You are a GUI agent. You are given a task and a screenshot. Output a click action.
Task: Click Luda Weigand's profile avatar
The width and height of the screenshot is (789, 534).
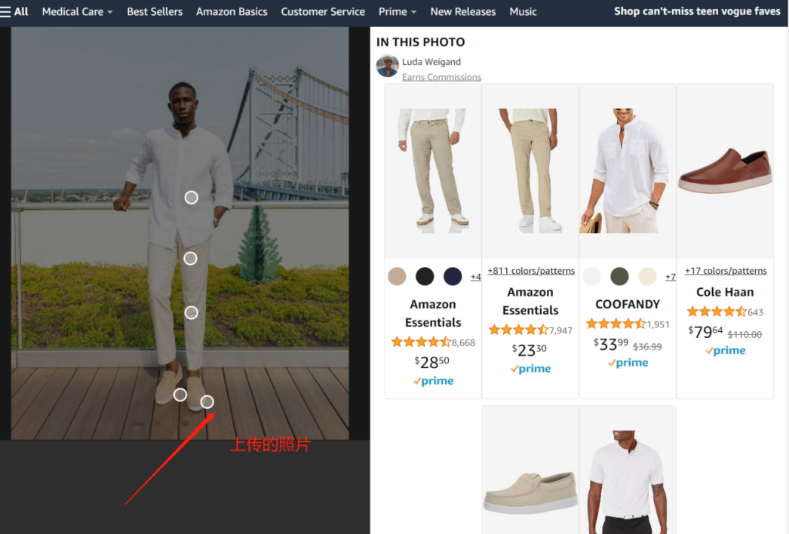click(x=387, y=66)
